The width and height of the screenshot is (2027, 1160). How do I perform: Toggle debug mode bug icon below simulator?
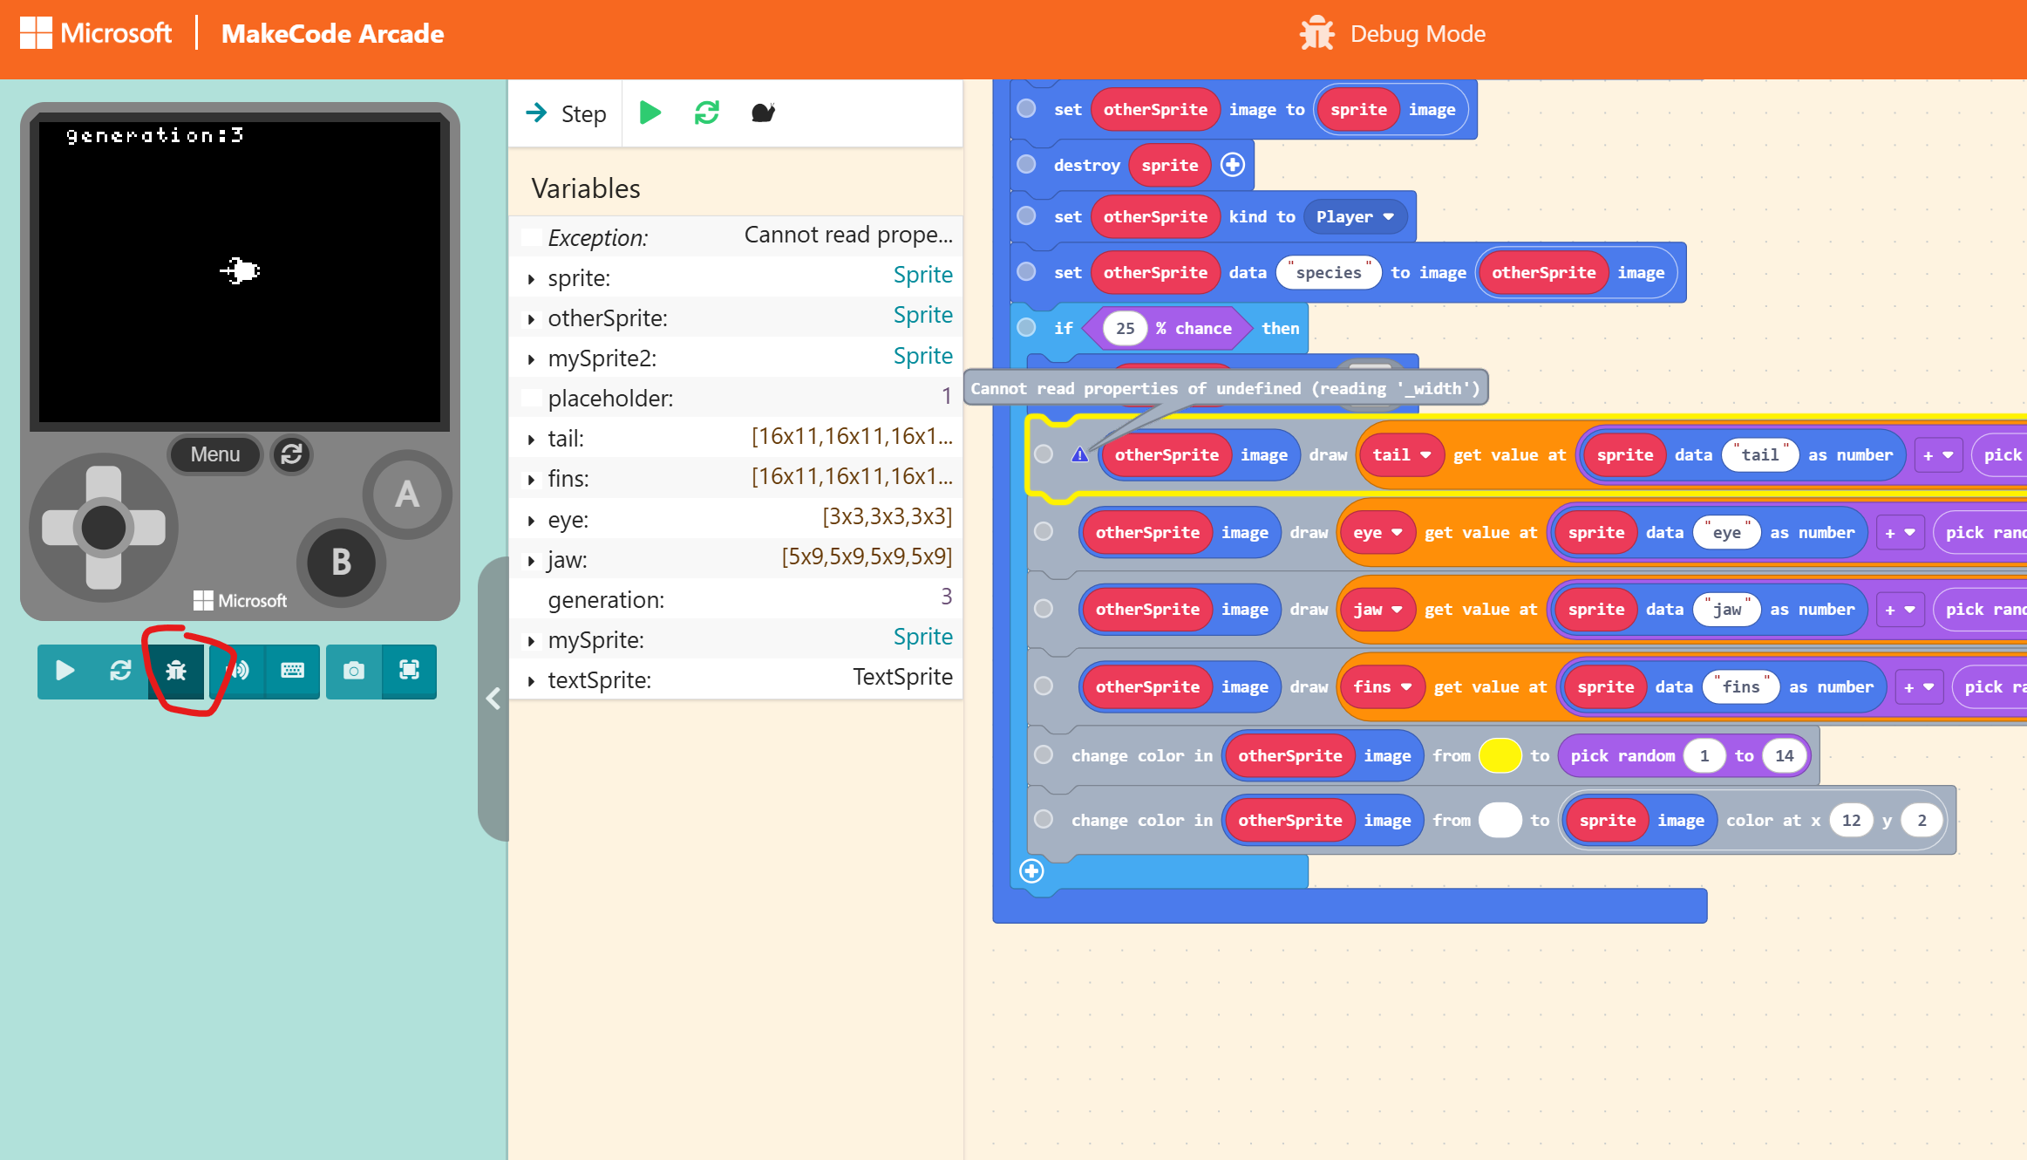[x=176, y=671]
